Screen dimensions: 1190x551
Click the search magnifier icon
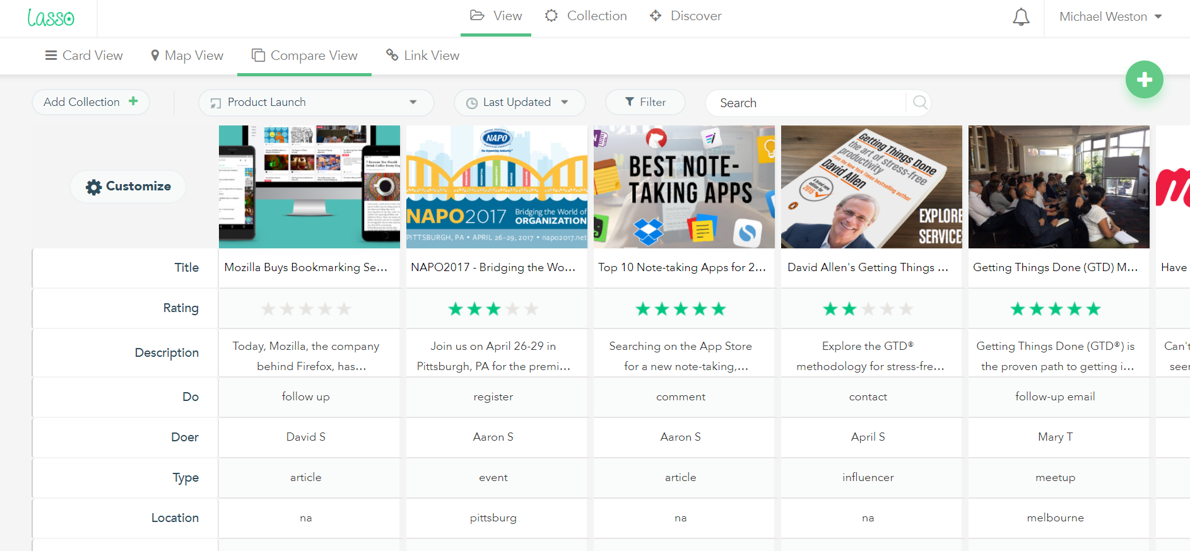pyautogui.click(x=920, y=102)
